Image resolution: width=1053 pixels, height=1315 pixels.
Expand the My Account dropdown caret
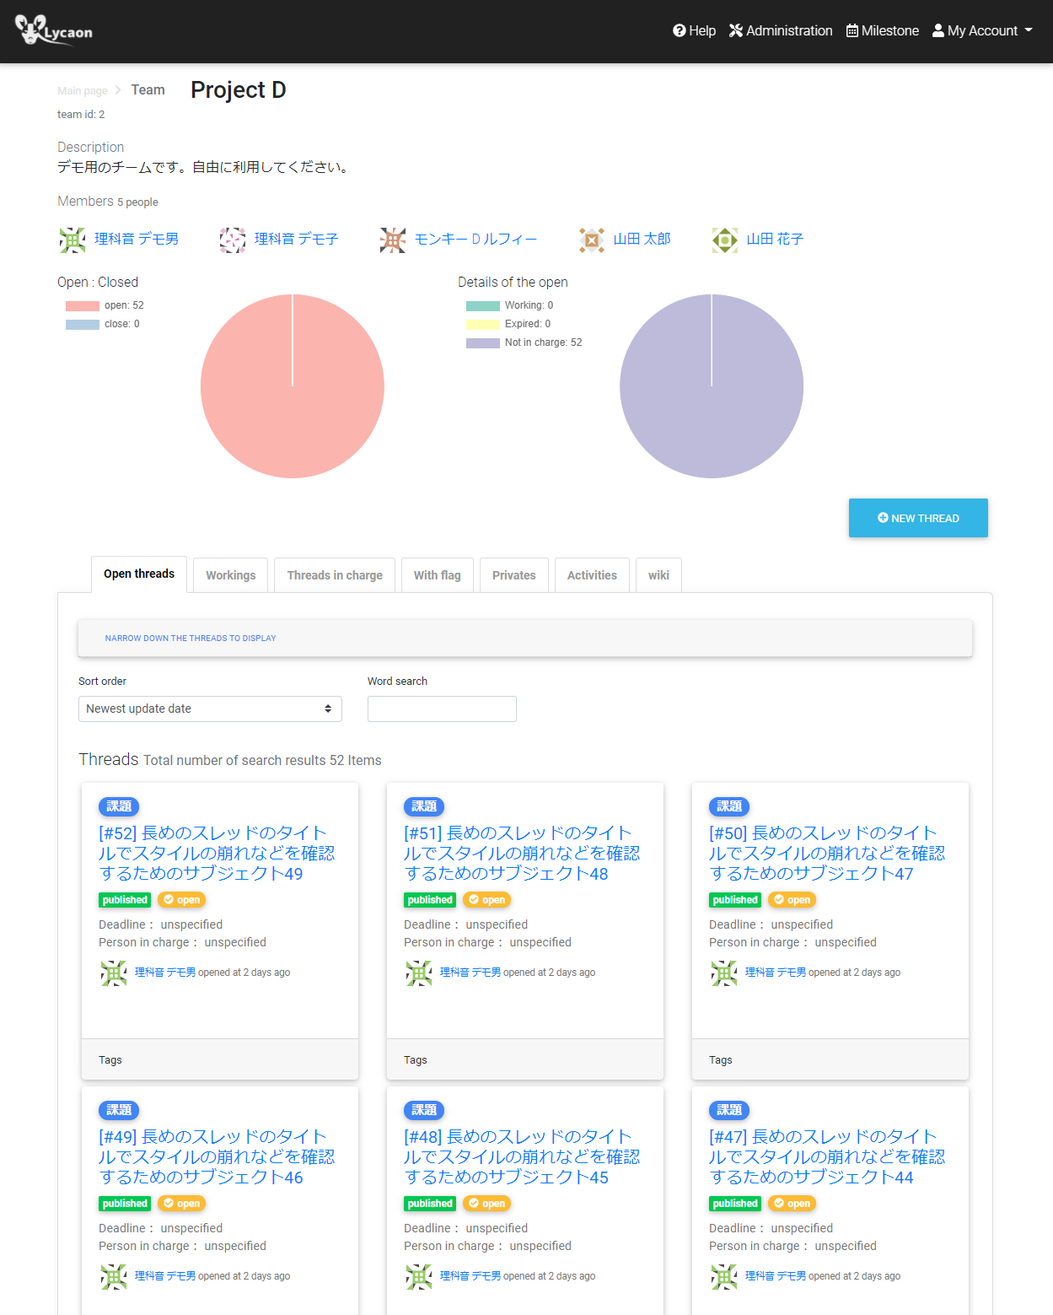tap(1029, 30)
